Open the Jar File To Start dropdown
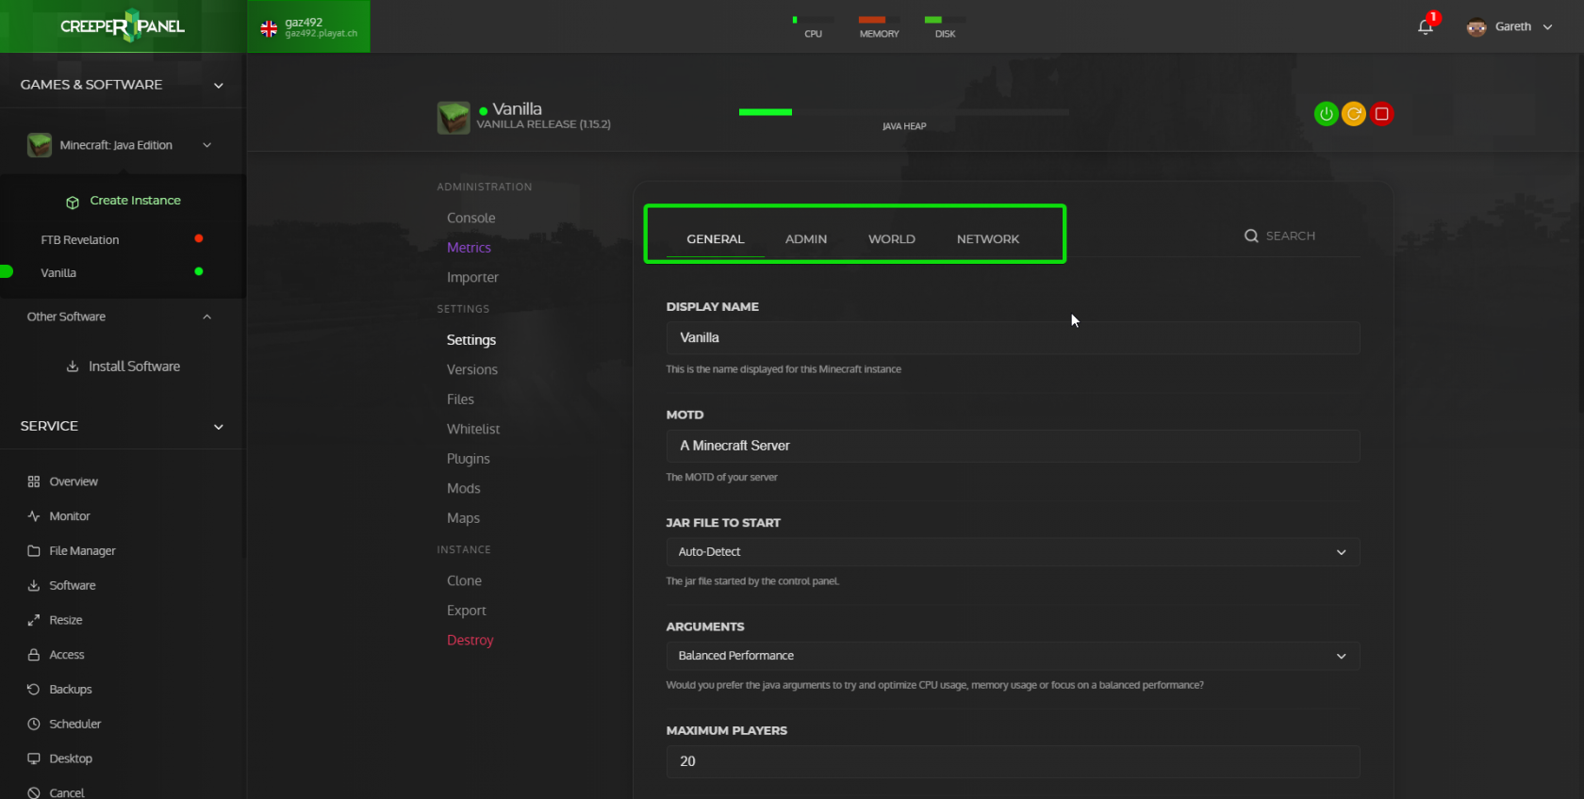 1013,552
